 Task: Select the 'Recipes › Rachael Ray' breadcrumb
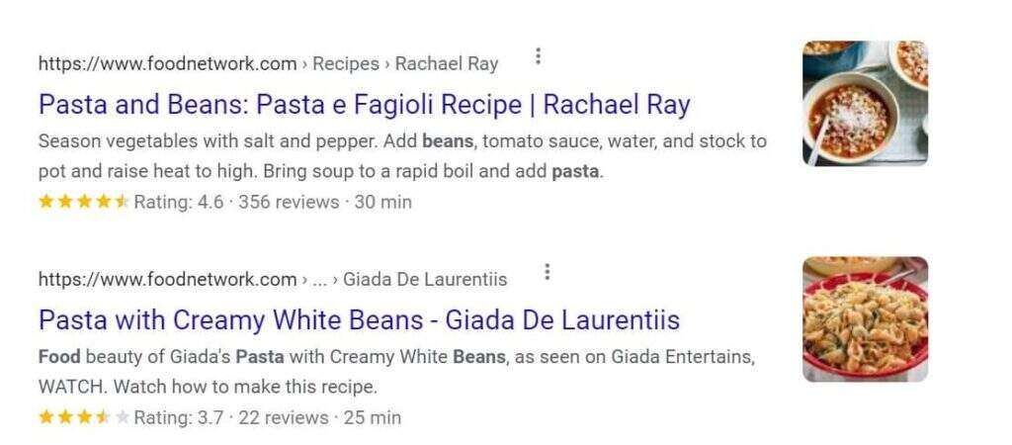(405, 64)
